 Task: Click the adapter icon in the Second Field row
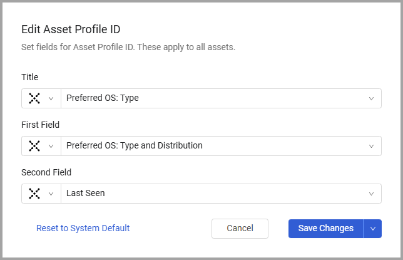(34, 194)
